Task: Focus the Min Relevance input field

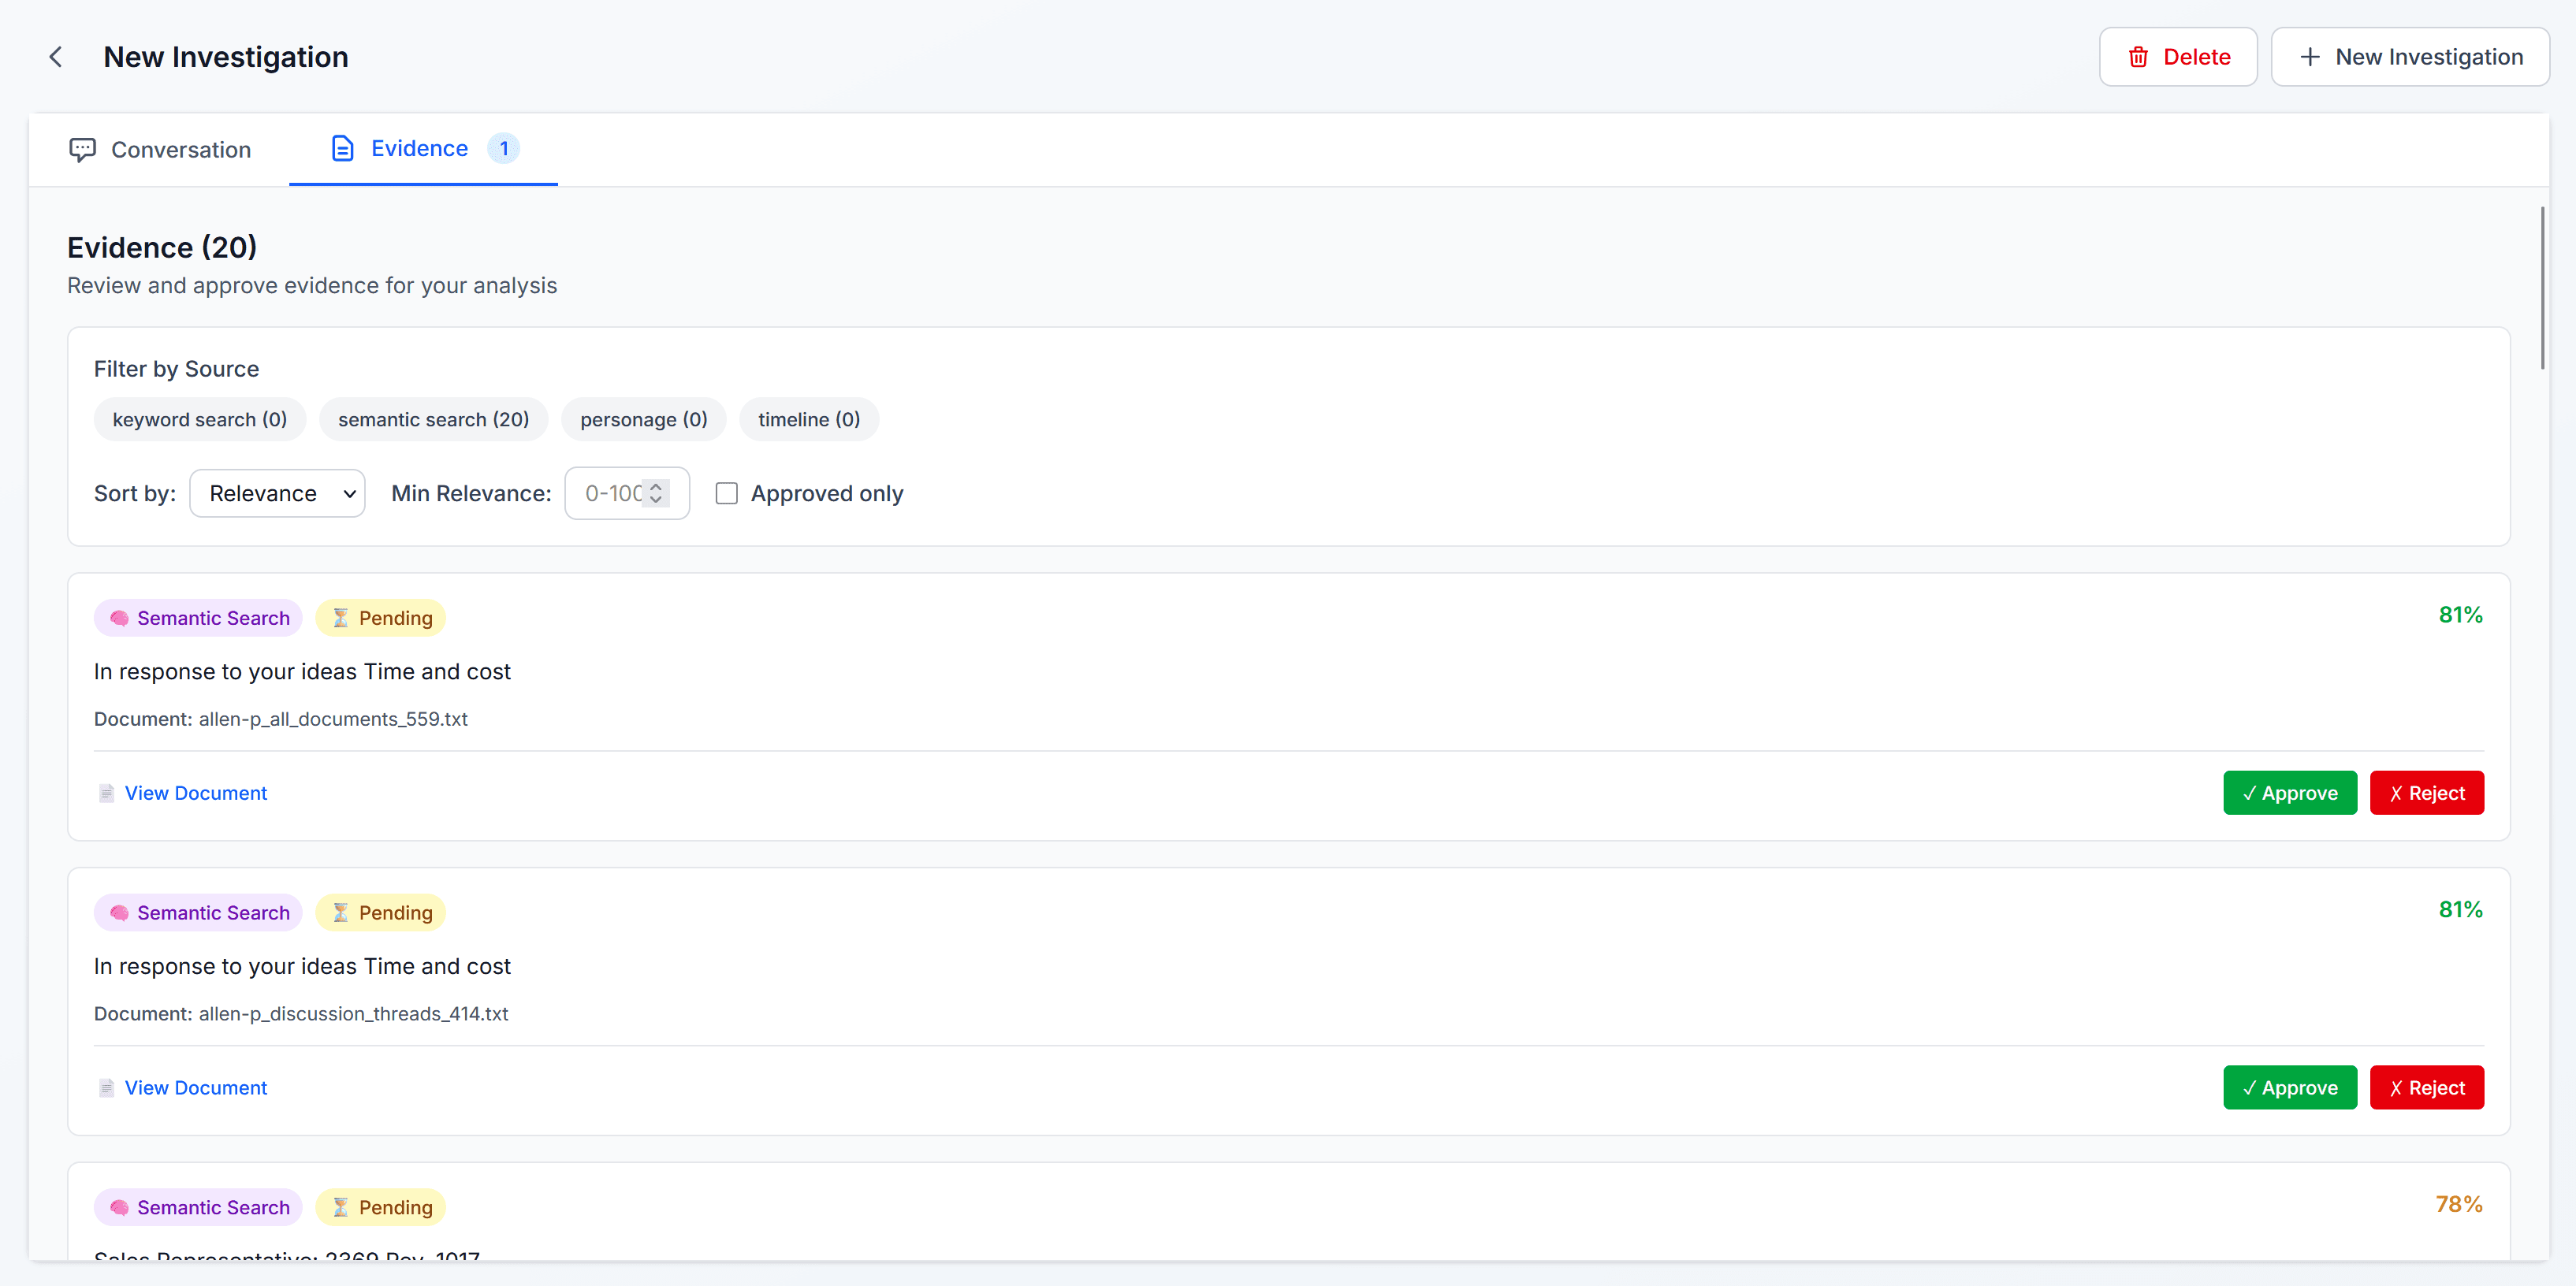Action: coord(626,494)
